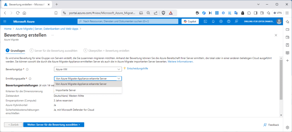Switch to the Grundlagen step tab
Image resolution: width=292 pixels, height=132 pixels.
16,50
